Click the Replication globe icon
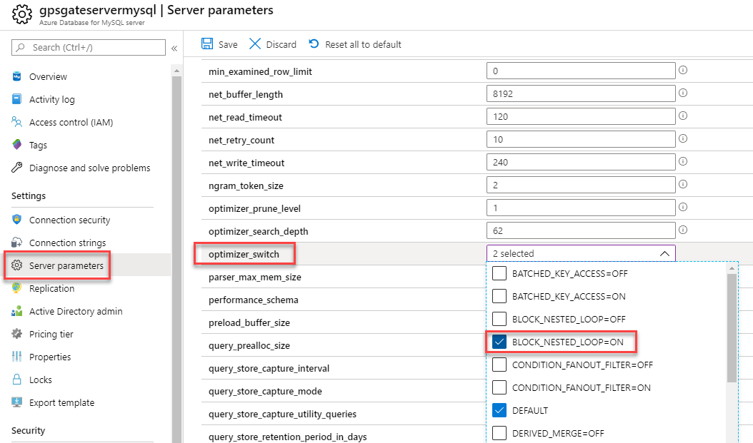Screen dimensions: 753x443 point(17,287)
